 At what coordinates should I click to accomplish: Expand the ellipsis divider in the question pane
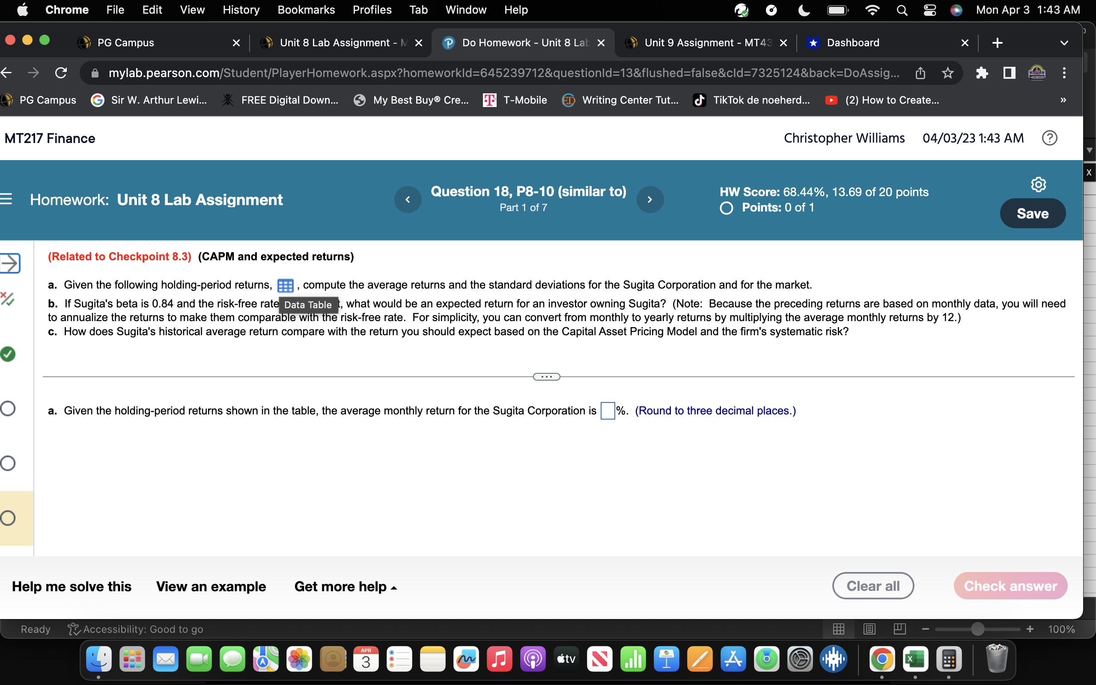pos(546,376)
